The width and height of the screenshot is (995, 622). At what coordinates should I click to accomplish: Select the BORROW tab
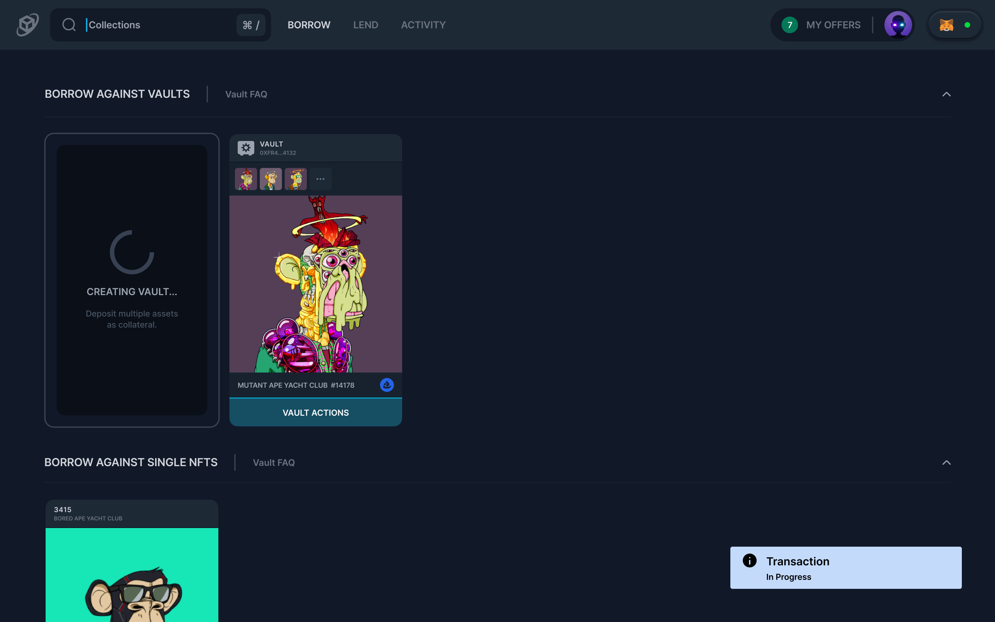(309, 25)
